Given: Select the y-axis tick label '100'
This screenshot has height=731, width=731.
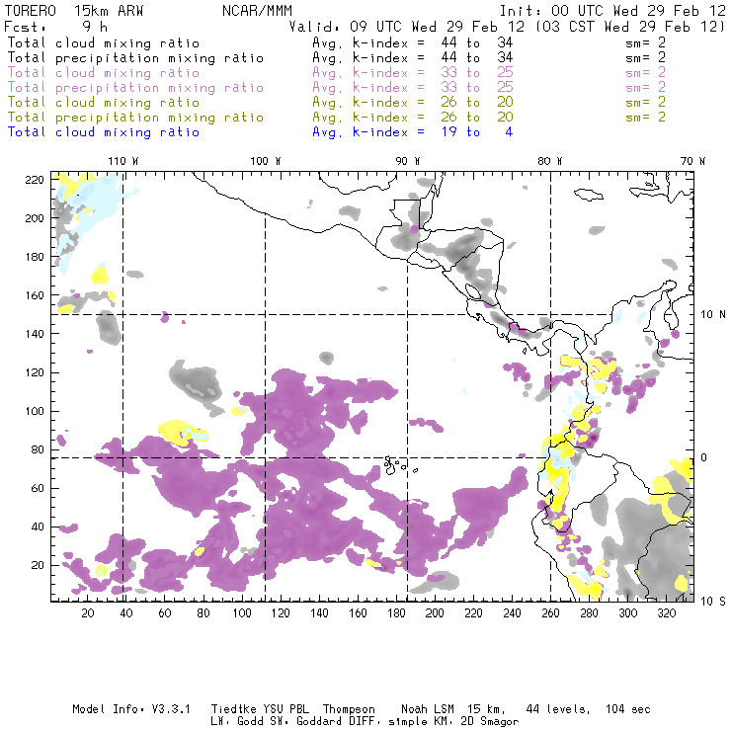Looking at the screenshot, I should coord(35,411).
